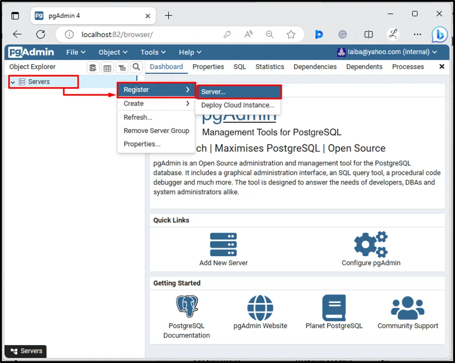The width and height of the screenshot is (455, 363).
Task: Refresh the browser page
Action: (41, 34)
